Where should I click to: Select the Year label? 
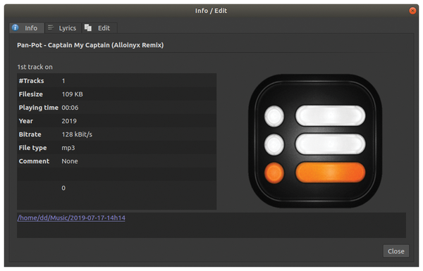point(26,121)
